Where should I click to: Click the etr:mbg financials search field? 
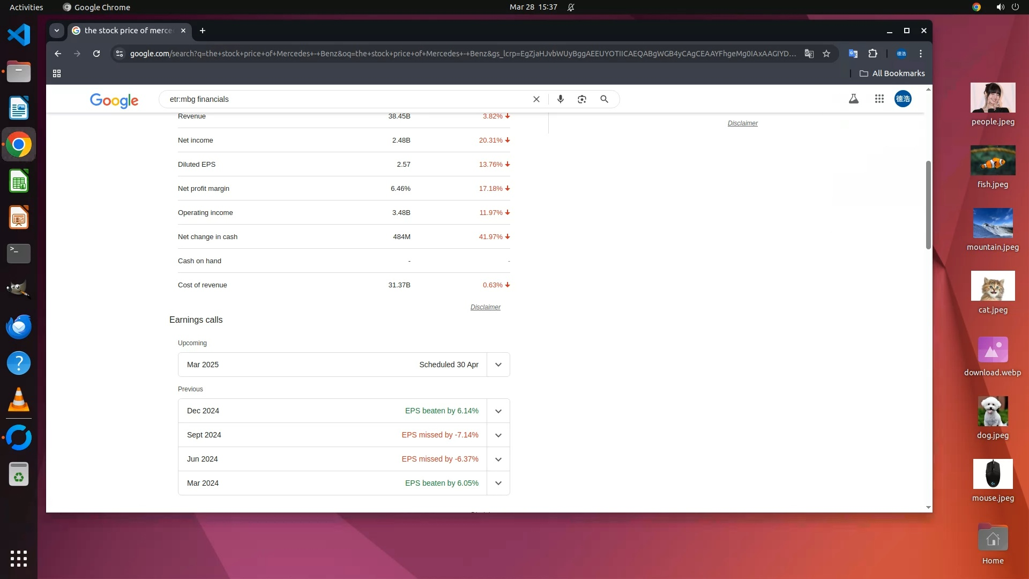click(343, 99)
